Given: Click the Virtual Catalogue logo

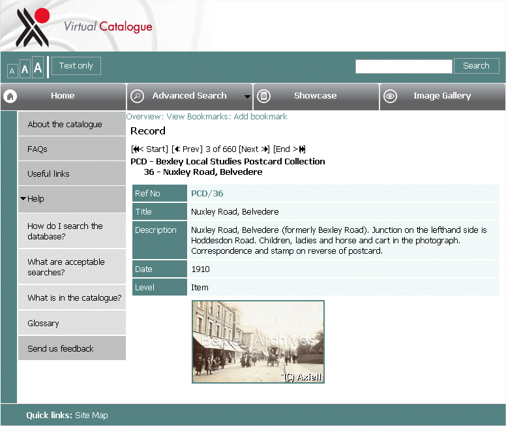Looking at the screenshot, I should (x=83, y=27).
